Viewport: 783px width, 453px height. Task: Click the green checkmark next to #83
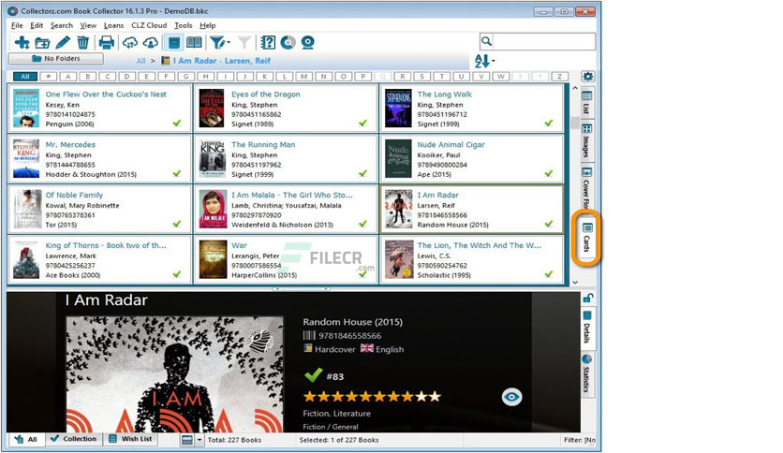(x=313, y=375)
